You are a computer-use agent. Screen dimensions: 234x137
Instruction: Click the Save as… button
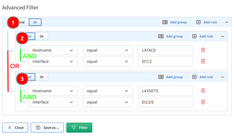(x=47, y=128)
